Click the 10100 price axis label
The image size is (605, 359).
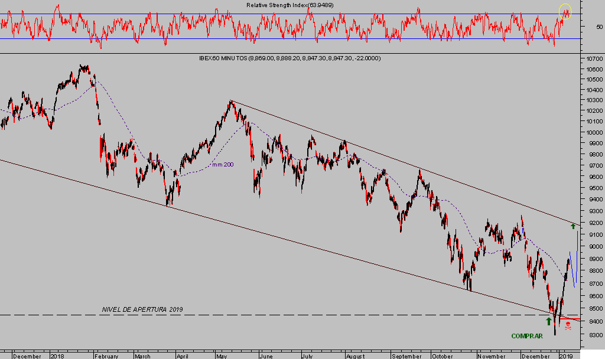pyautogui.click(x=594, y=122)
